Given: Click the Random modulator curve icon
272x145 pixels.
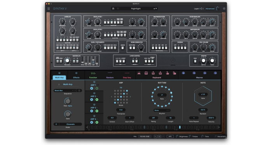Looking at the screenshot, I should click(110, 73).
